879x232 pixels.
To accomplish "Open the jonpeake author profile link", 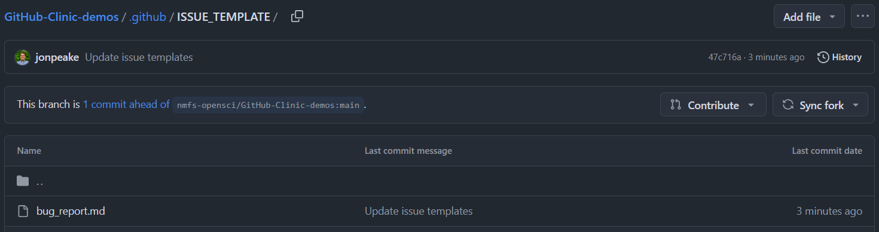I will pyautogui.click(x=57, y=57).
